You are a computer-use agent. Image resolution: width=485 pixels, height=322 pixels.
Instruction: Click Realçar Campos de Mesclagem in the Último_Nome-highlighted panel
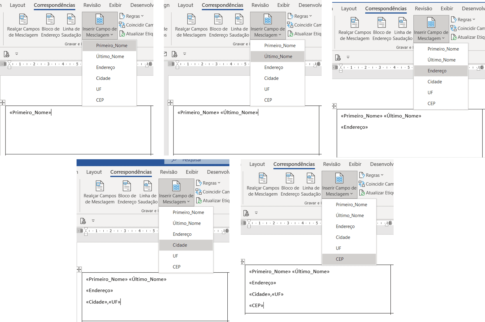tap(191, 26)
